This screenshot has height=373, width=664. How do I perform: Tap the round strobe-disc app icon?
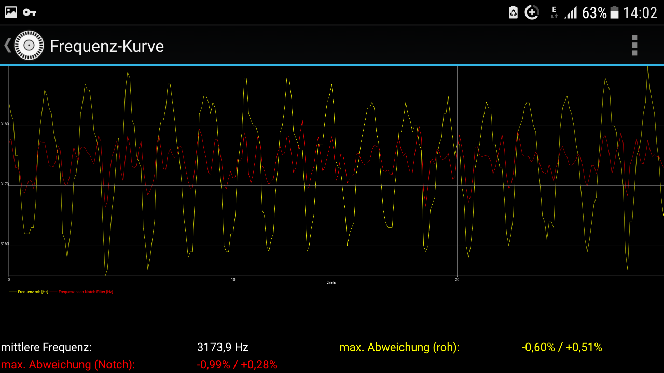pyautogui.click(x=29, y=46)
